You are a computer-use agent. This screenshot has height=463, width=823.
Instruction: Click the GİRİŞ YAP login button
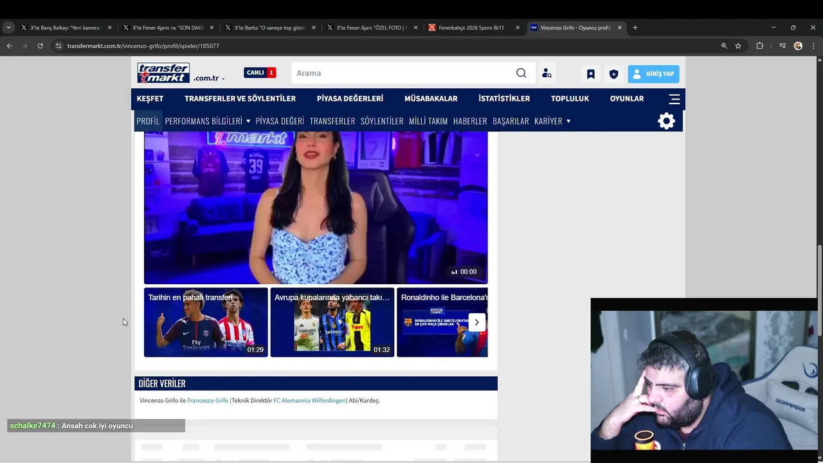[653, 74]
